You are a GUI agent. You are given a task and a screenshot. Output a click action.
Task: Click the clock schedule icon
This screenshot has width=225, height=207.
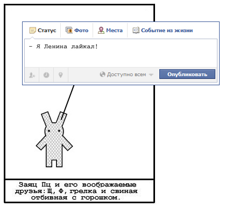click(46, 75)
